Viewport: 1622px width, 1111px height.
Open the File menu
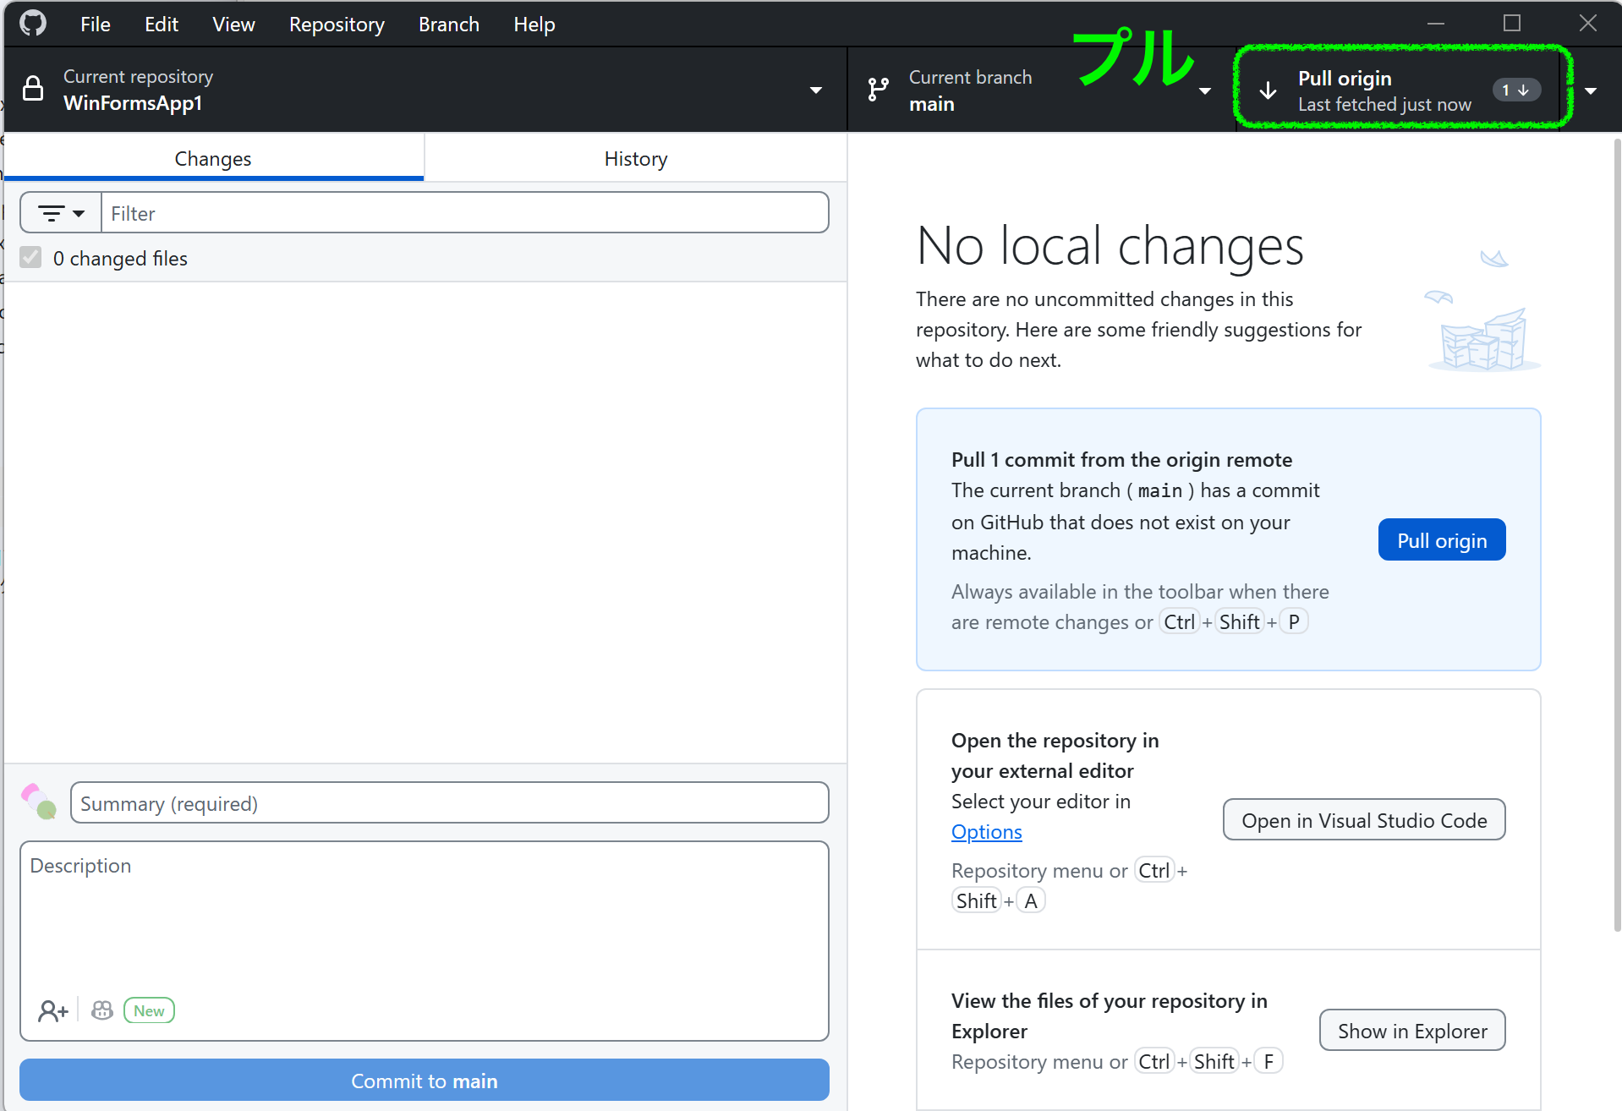tap(96, 25)
